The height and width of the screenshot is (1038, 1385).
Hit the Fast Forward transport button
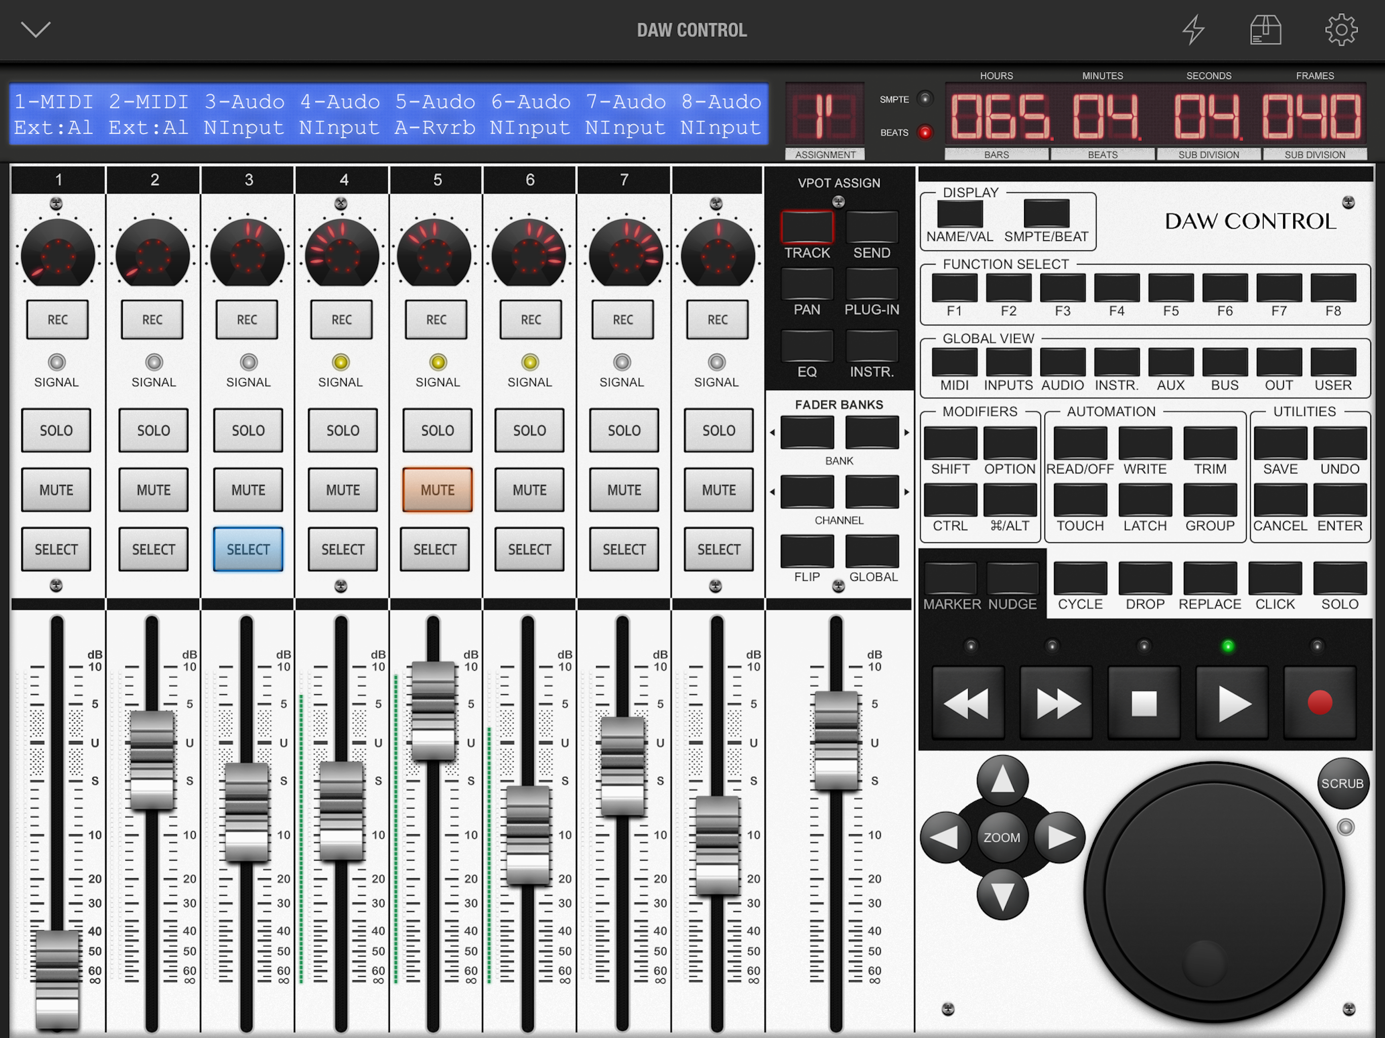click(x=1056, y=702)
